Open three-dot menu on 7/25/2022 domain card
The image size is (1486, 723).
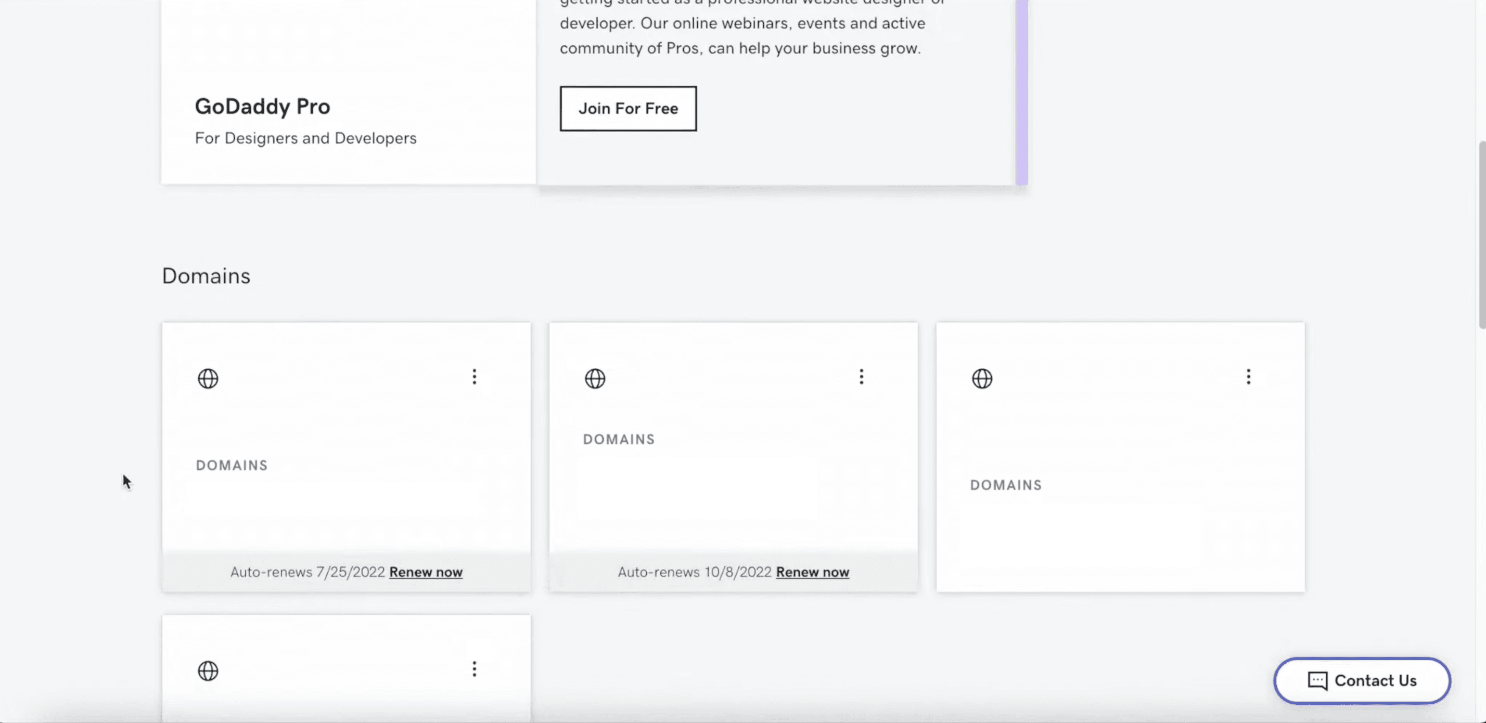click(474, 377)
